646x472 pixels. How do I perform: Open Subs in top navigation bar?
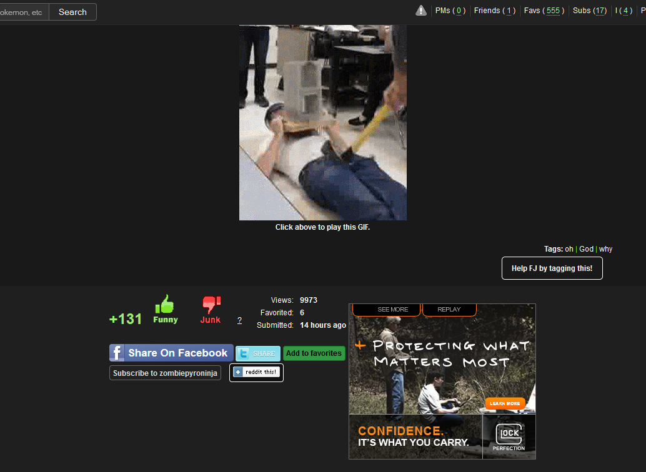(589, 11)
